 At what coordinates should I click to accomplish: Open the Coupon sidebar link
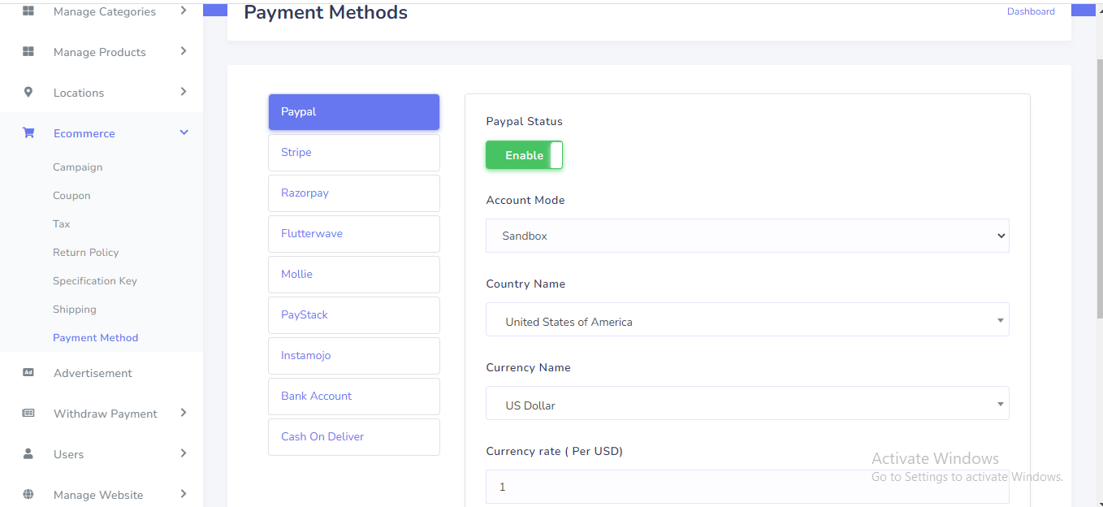coord(71,196)
